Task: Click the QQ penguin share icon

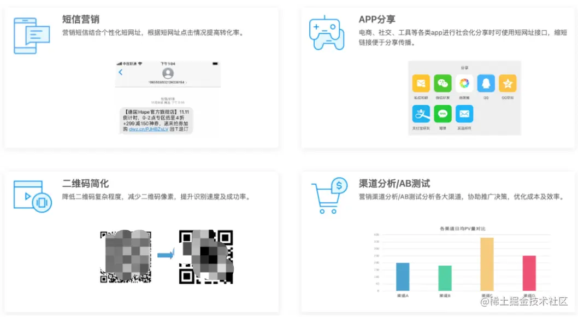Action: 486,83
